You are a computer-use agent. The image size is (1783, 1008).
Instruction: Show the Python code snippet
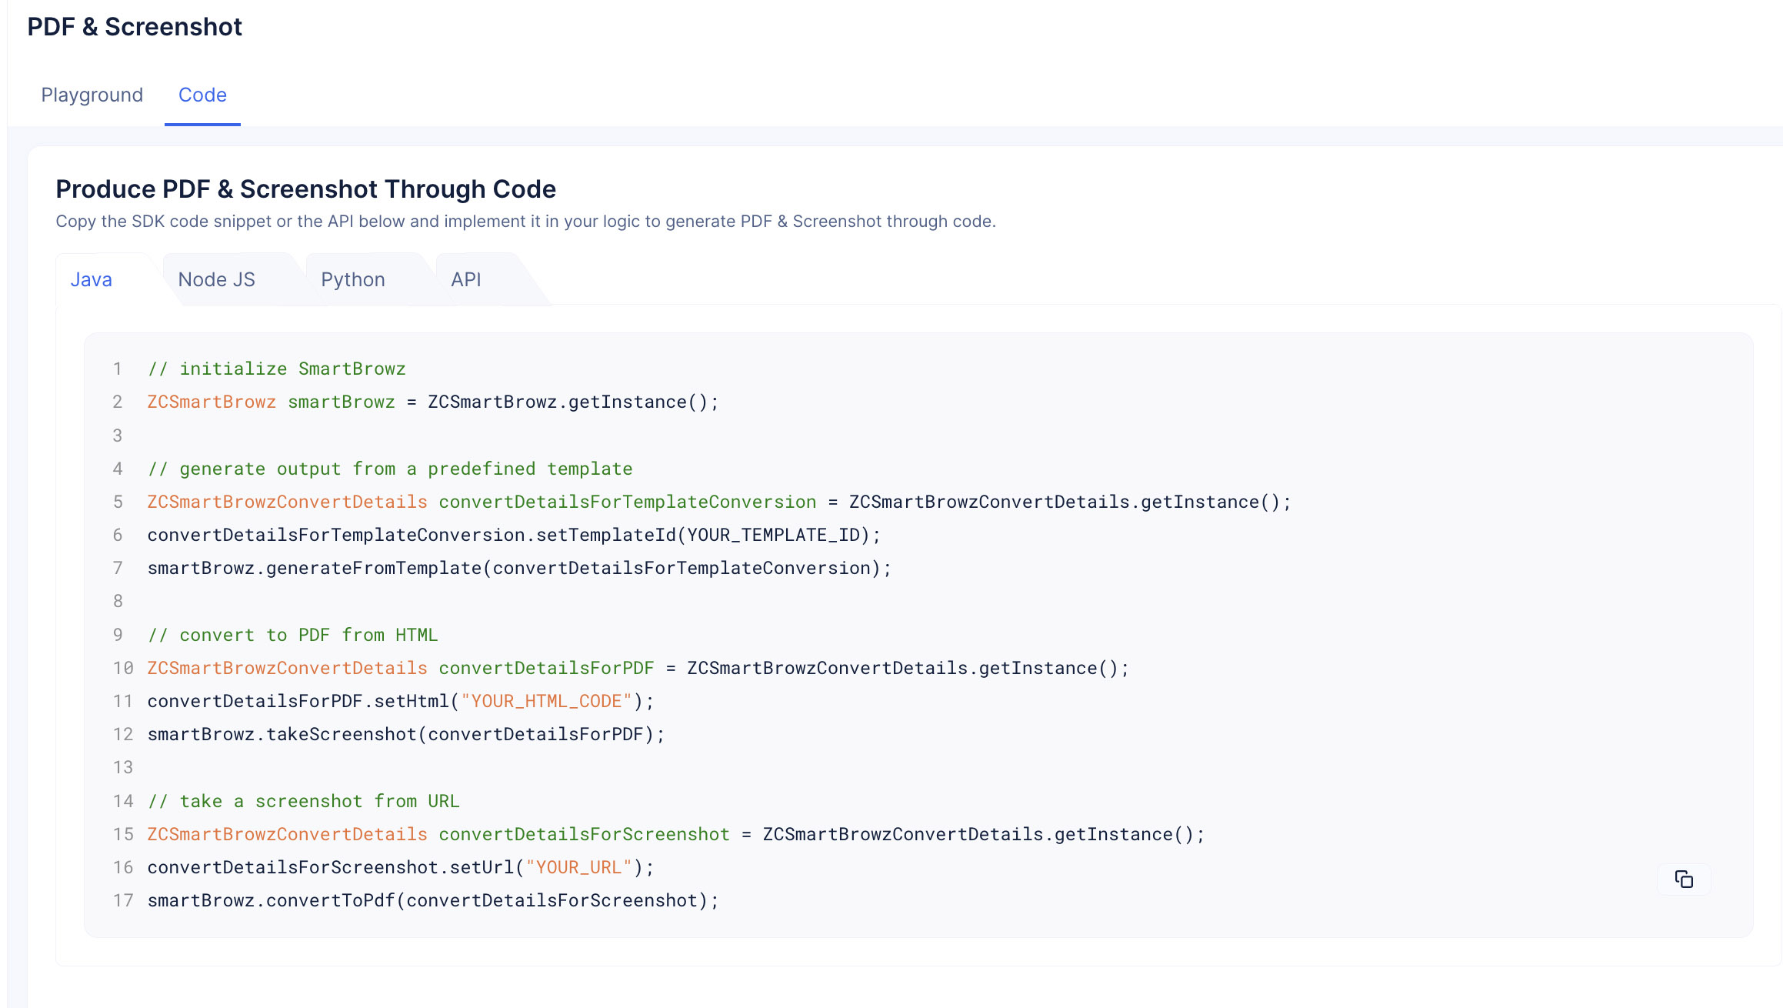[x=353, y=279]
